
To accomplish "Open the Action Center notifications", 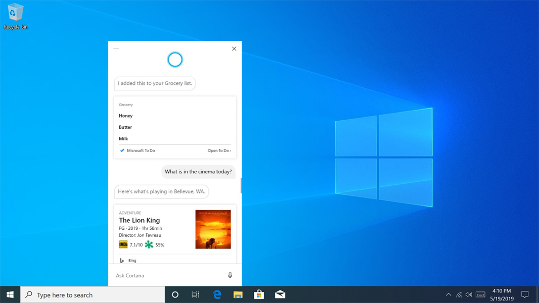I will click(x=525, y=295).
